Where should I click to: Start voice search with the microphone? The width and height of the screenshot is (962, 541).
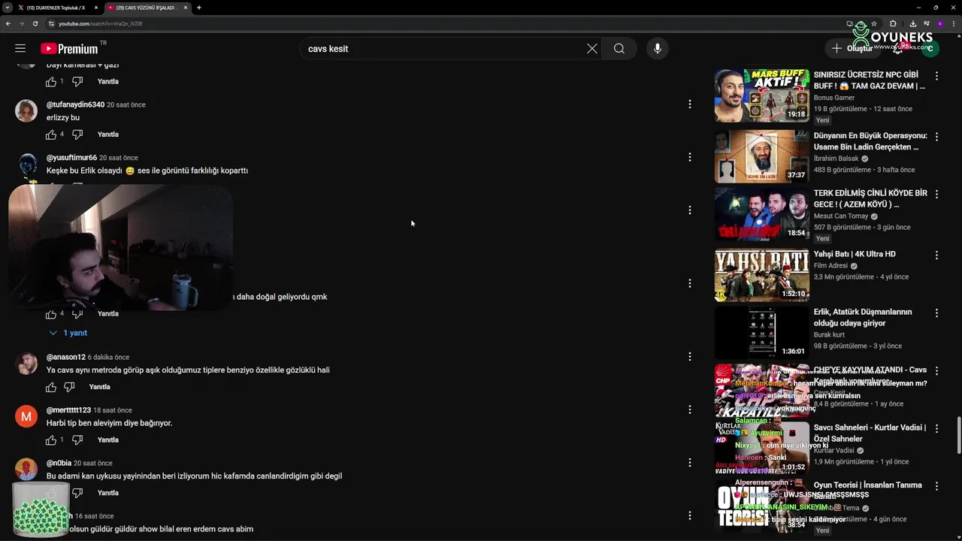(x=658, y=49)
